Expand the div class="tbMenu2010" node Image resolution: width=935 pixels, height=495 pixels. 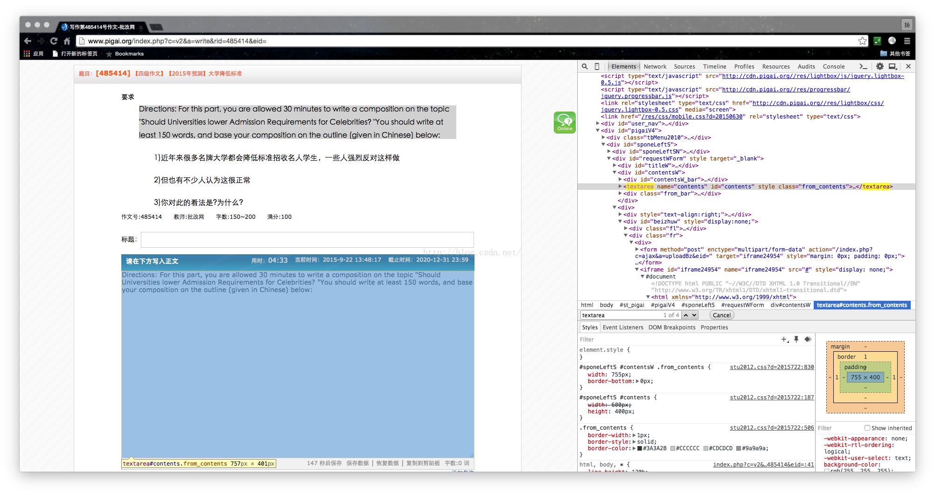pos(603,138)
